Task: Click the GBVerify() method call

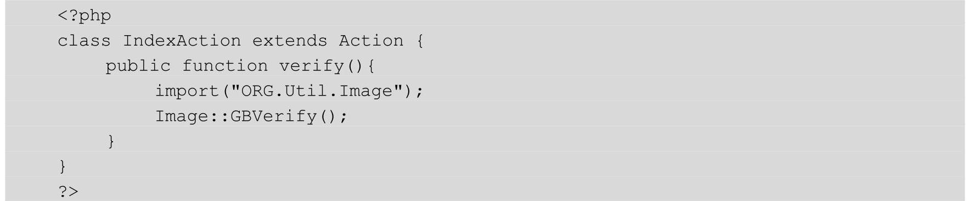Action: [x=284, y=116]
